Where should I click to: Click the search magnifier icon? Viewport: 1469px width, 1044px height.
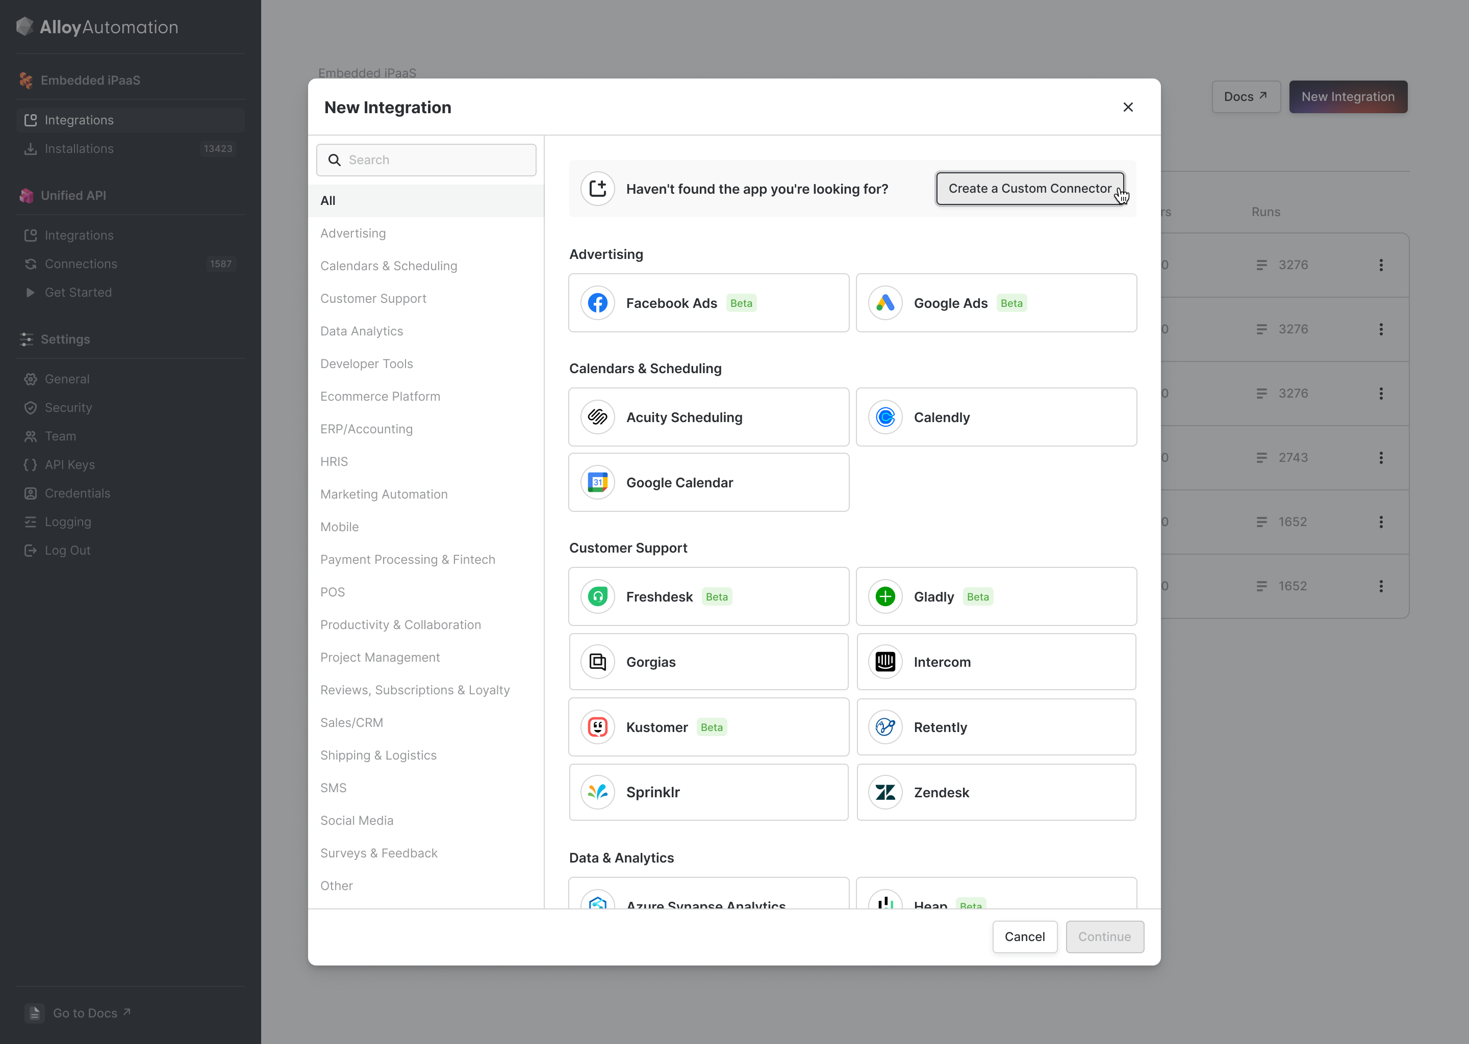[335, 160]
